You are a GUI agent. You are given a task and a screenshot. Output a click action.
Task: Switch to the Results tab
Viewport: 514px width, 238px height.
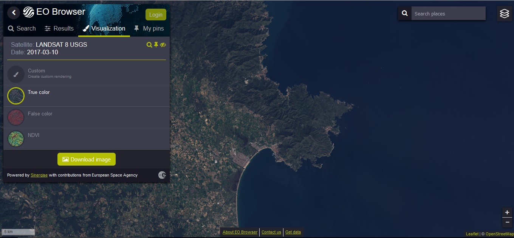coord(59,28)
